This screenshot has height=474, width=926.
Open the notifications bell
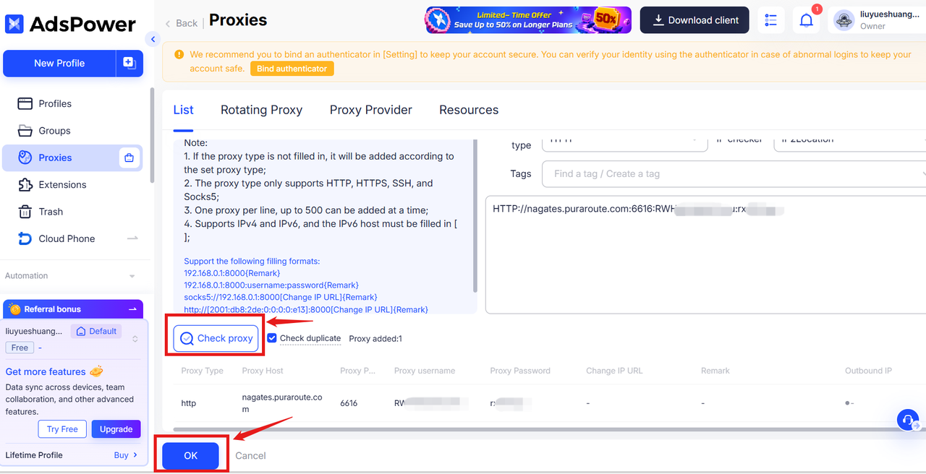[807, 21]
